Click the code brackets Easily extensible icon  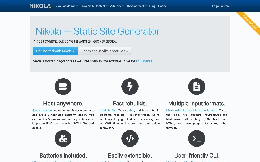click(130, 139)
